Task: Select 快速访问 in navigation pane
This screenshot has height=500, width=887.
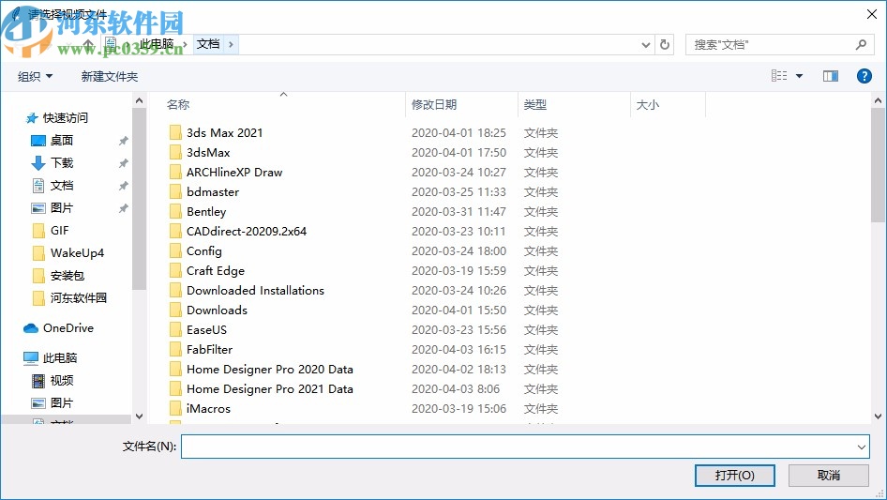Action: [65, 118]
